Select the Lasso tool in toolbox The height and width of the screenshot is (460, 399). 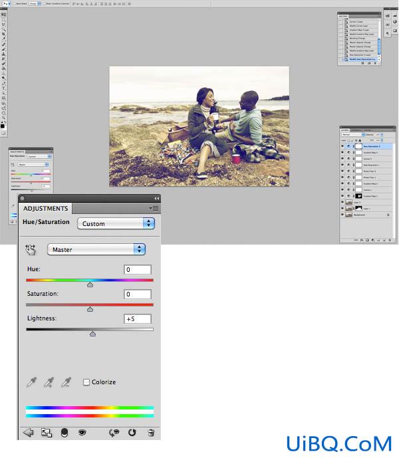pos(3,25)
